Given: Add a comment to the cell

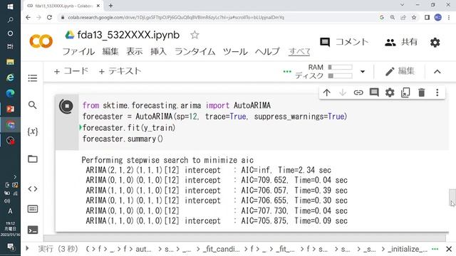Looking at the screenshot, I should click(x=374, y=92).
